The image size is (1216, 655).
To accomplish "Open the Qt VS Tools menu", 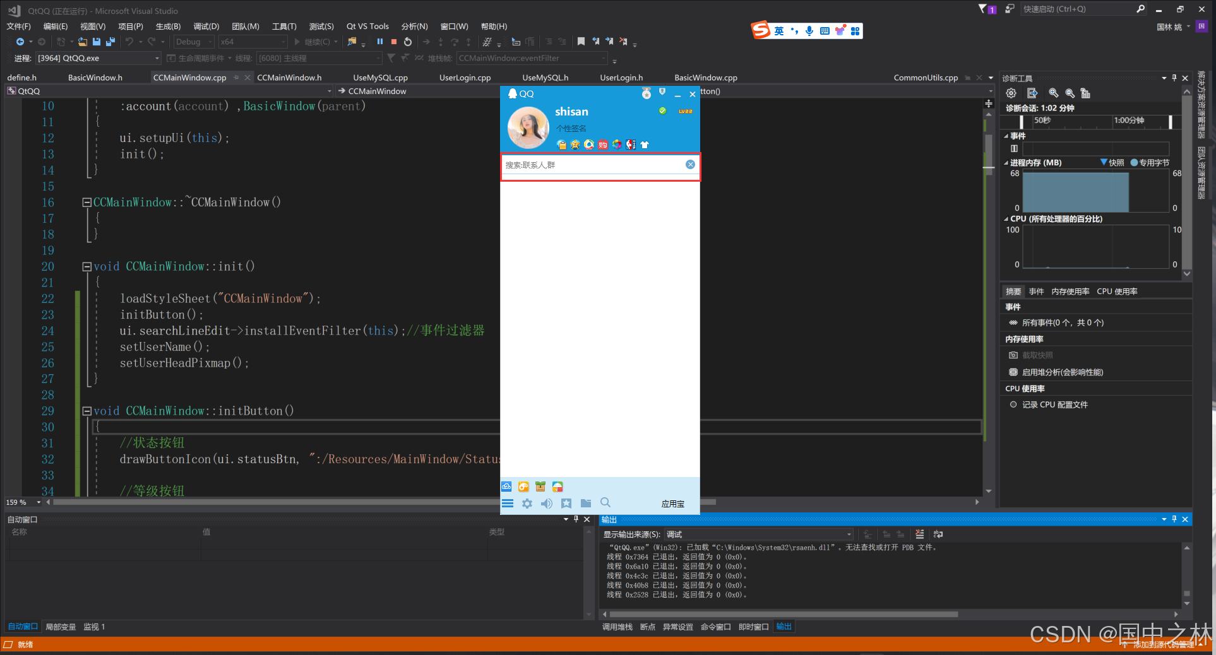I will 367,26.
